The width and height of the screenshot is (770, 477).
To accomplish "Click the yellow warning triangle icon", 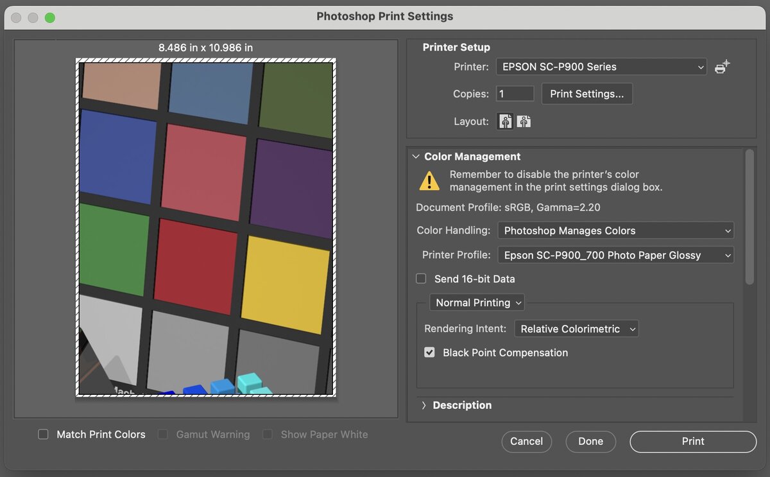I will point(429,181).
